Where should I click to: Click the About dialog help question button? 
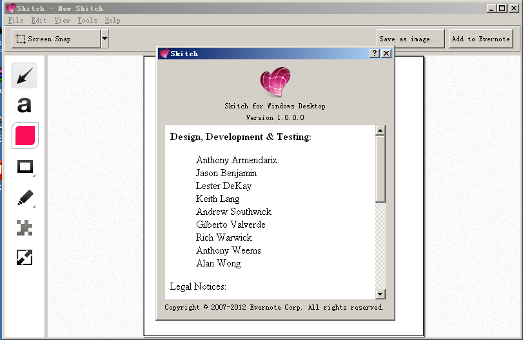click(375, 54)
